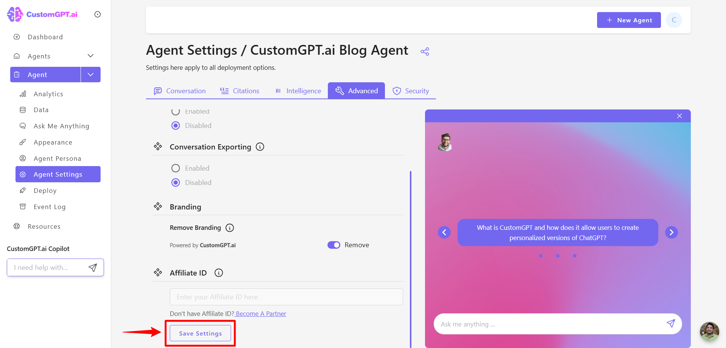This screenshot has width=726, height=348.
Task: Click the Save Settings button
Action: pos(200,333)
